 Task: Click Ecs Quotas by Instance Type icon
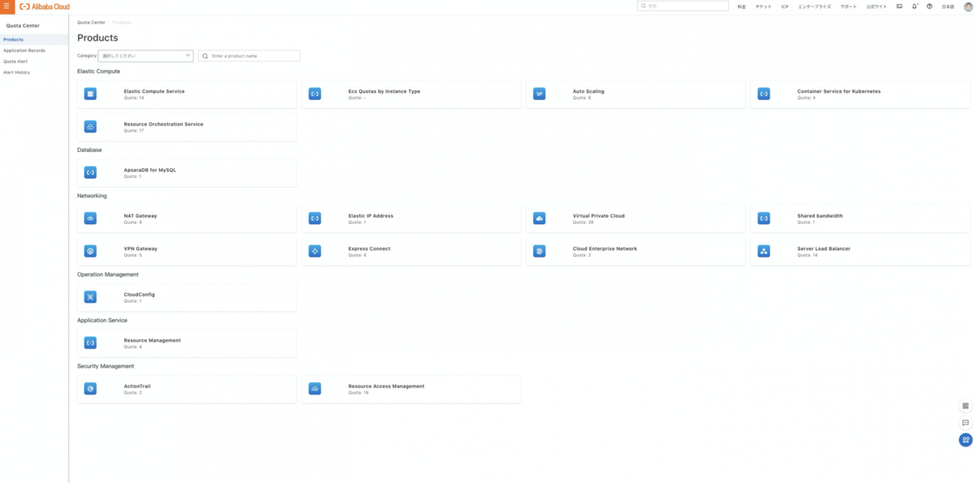(x=315, y=94)
